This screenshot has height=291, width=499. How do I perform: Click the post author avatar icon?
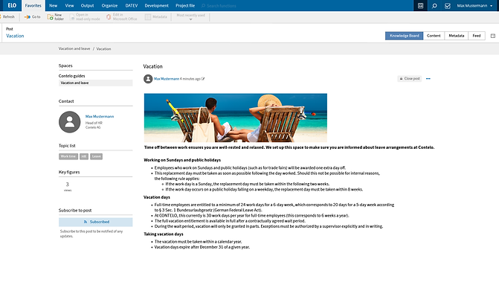148,79
